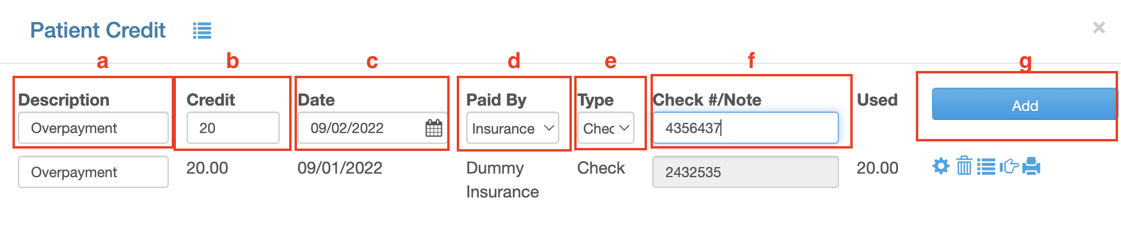This screenshot has height=247, width=1121.
Task: Delete the credit entry using the trash icon
Action: pos(964,166)
